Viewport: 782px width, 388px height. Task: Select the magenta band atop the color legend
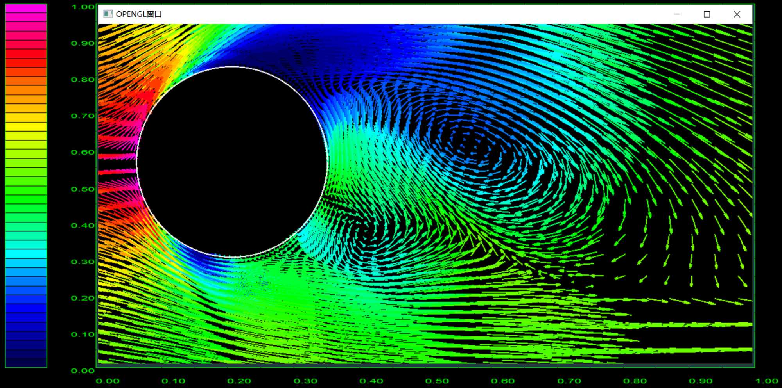[26, 8]
